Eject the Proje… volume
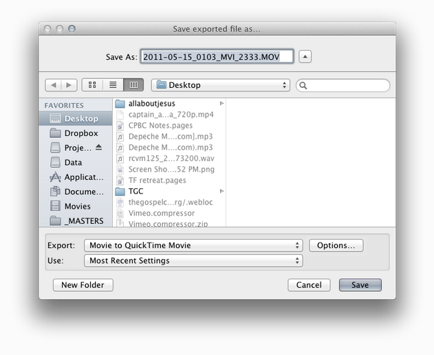Image resolution: width=434 pixels, height=355 pixels. pyautogui.click(x=99, y=147)
